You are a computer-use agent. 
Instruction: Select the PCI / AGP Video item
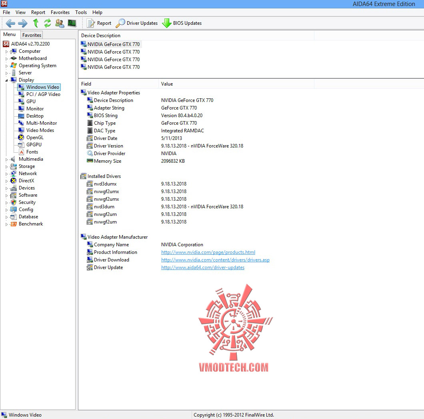click(43, 94)
